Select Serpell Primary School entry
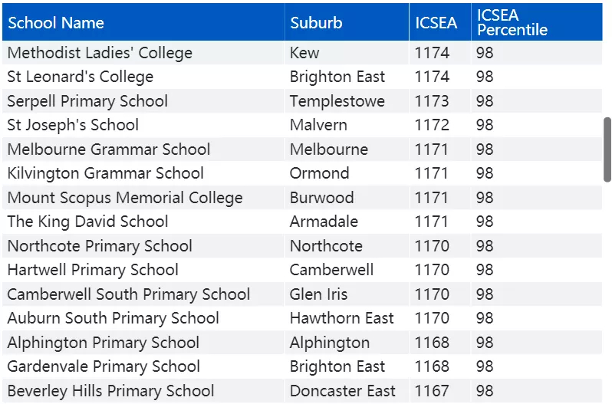 coord(87,101)
